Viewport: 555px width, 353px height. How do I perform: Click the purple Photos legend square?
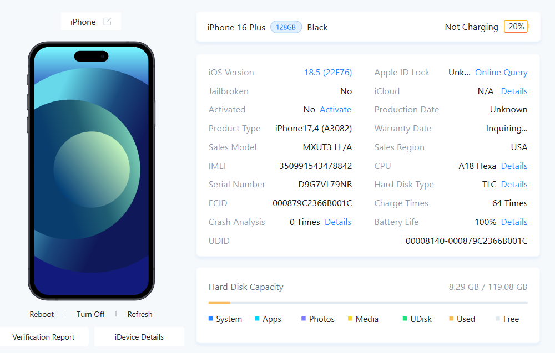(x=304, y=319)
